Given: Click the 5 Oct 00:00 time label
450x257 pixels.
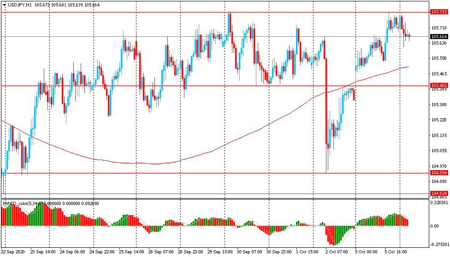Looking at the screenshot, I should click(366, 252).
